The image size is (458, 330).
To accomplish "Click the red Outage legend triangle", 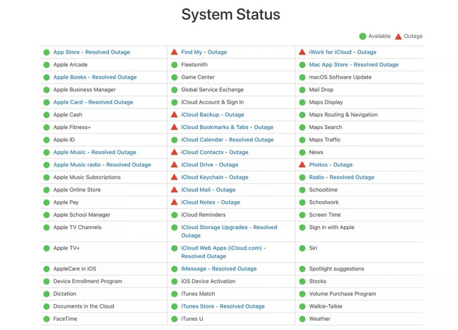I will pyautogui.click(x=398, y=37).
